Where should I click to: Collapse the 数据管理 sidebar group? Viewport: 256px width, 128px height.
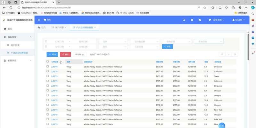pyautogui.click(x=17, y=37)
